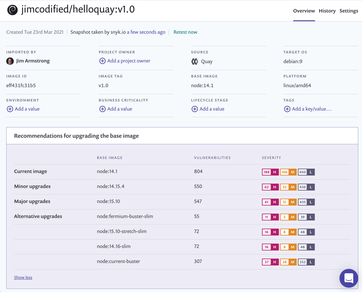
Task: Click the Current image row label
Action: click(30, 172)
